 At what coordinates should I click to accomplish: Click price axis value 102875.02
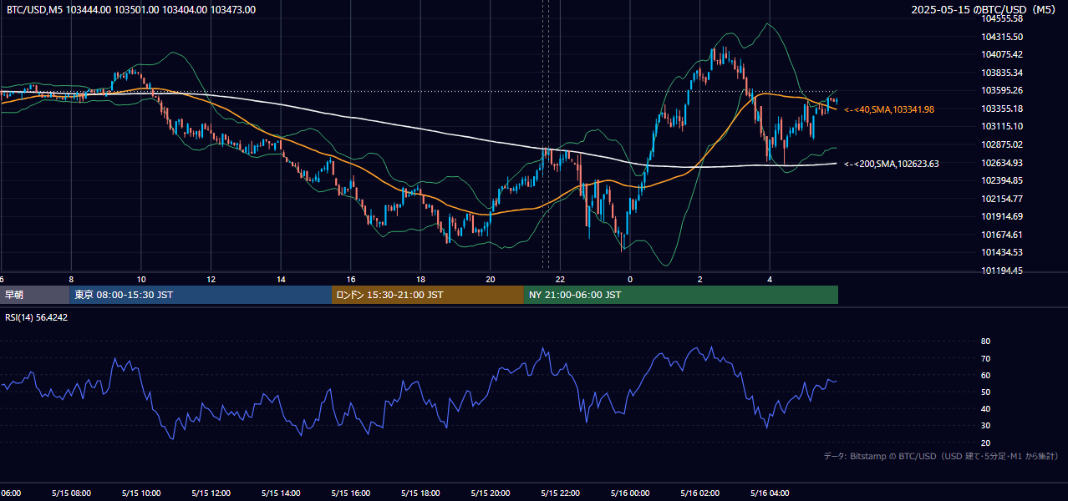(x=1002, y=144)
